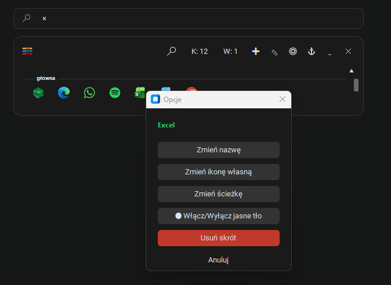
Task: Open settings with the gear icon
Action: click(293, 52)
